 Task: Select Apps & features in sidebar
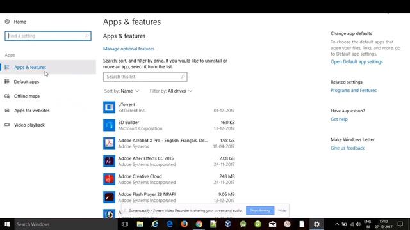point(48,67)
